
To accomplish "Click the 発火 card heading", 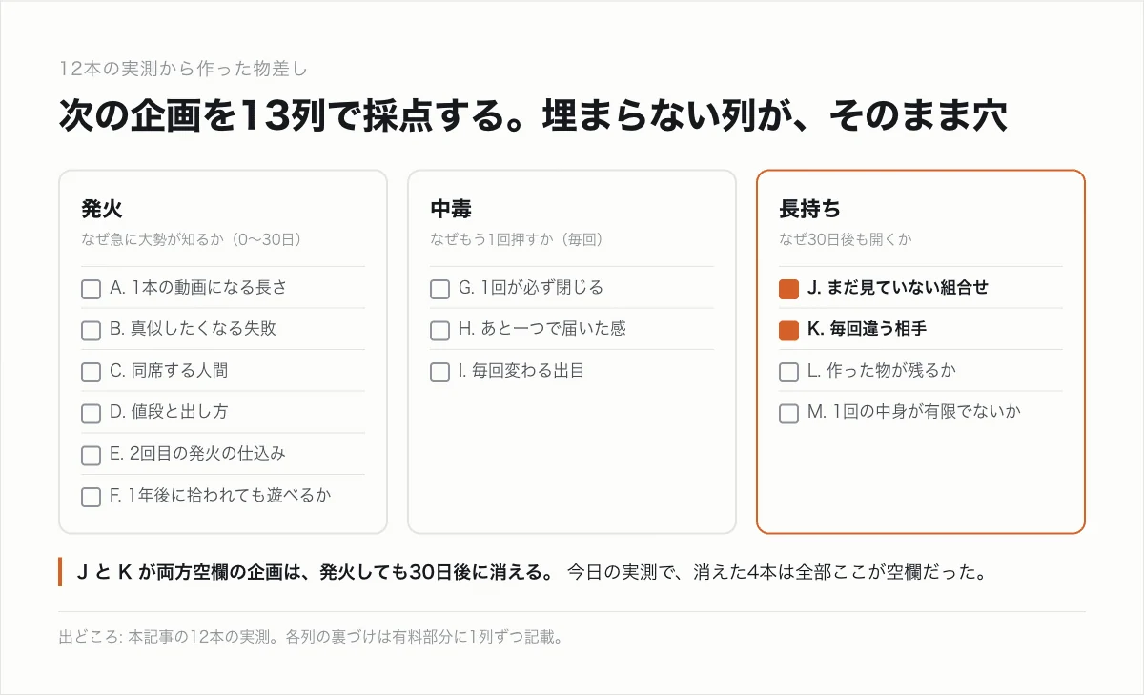I will click(x=102, y=209).
